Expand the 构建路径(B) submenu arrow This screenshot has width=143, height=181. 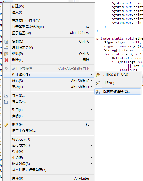point(91,75)
